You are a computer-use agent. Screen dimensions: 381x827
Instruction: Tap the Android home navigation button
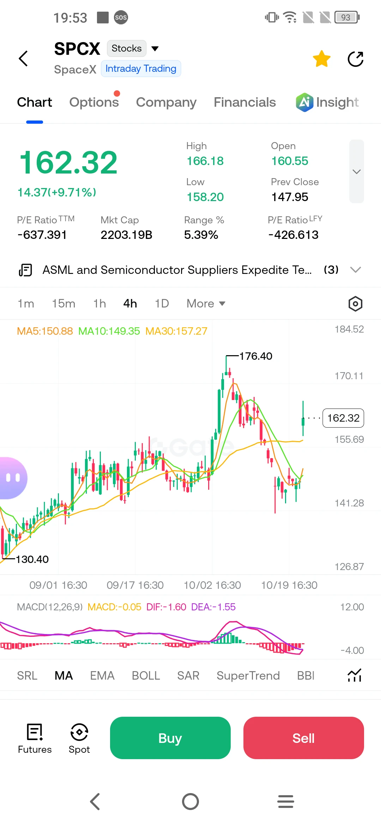click(190, 802)
